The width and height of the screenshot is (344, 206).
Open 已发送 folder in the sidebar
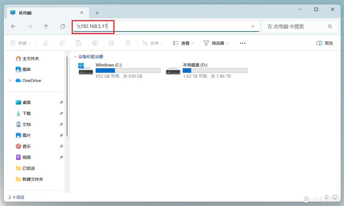pyautogui.click(x=25, y=168)
